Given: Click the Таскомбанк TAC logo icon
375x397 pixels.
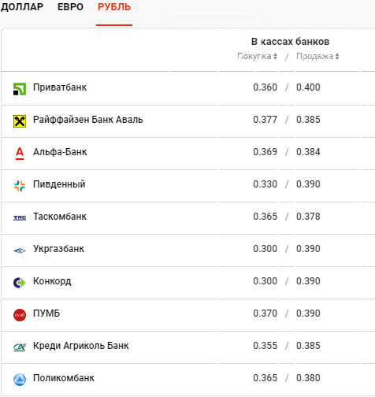Looking at the screenshot, I should 20,218.
